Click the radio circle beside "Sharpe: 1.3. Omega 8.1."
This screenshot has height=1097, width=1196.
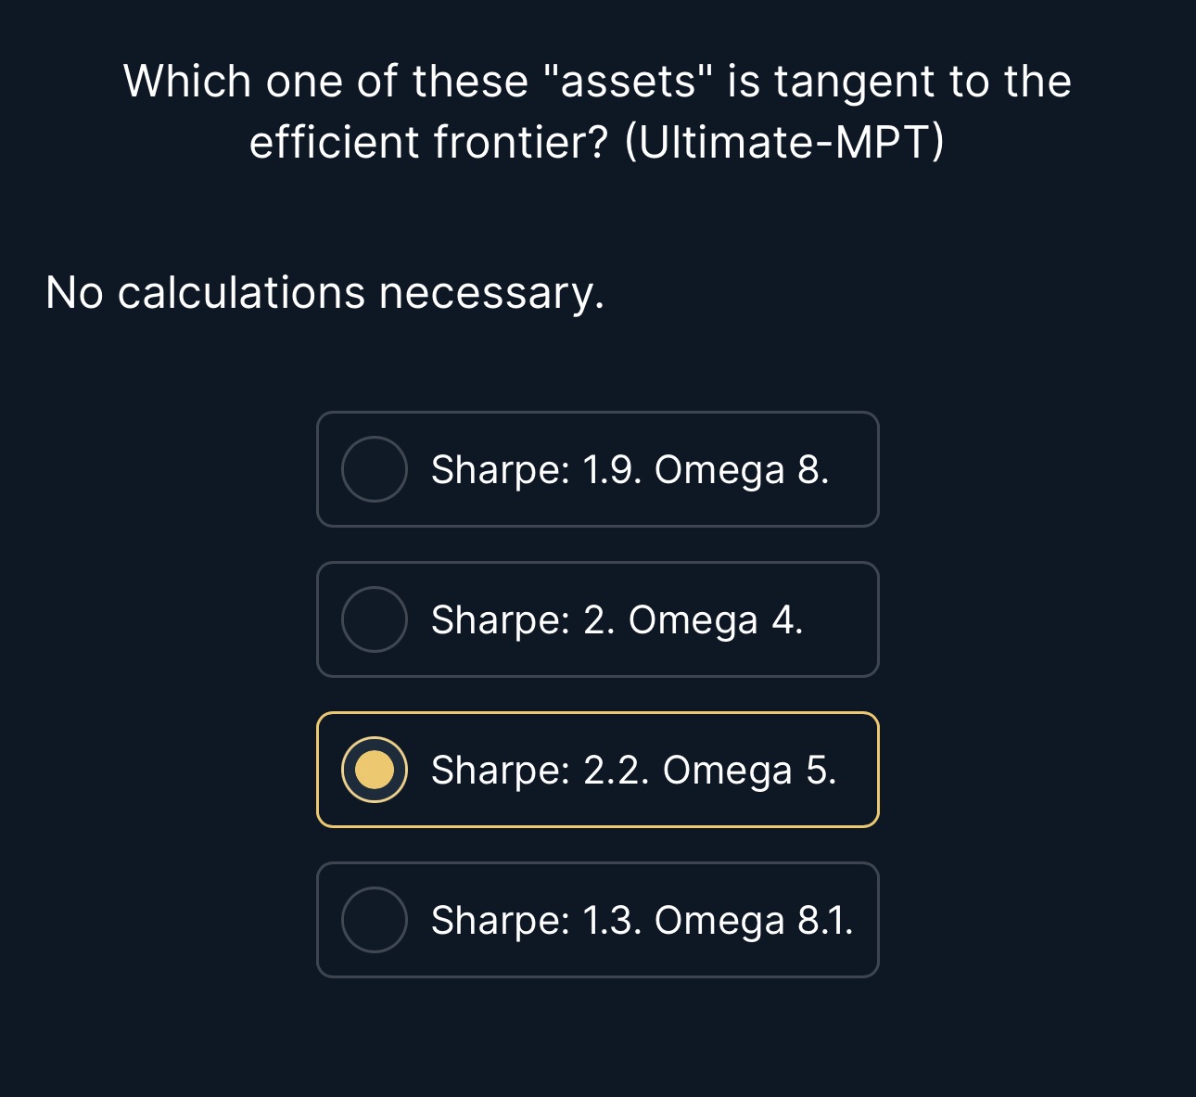(x=375, y=920)
